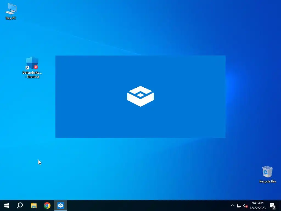The image size is (281, 211).
Task: Show hidden system tray icons
Action: click(x=232, y=206)
